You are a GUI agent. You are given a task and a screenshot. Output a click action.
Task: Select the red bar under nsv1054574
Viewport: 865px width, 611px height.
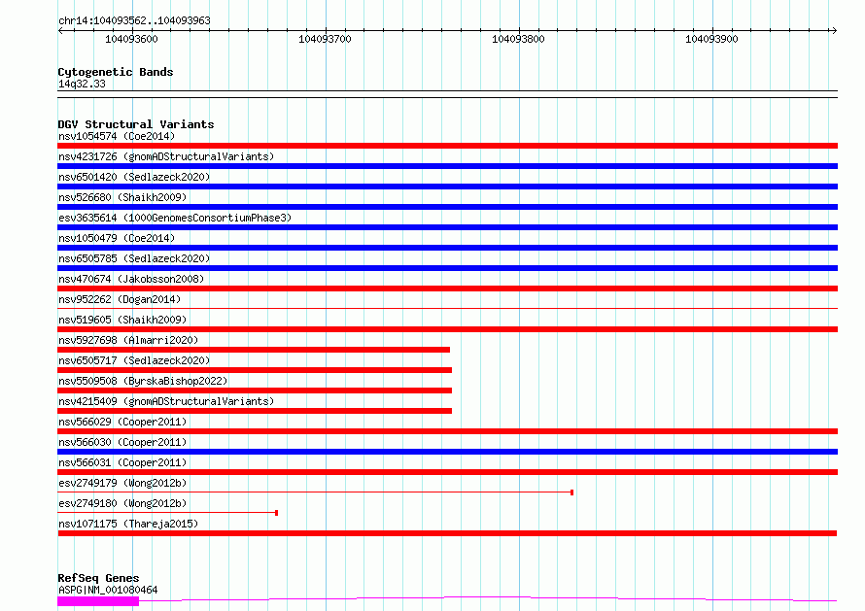[x=447, y=146]
